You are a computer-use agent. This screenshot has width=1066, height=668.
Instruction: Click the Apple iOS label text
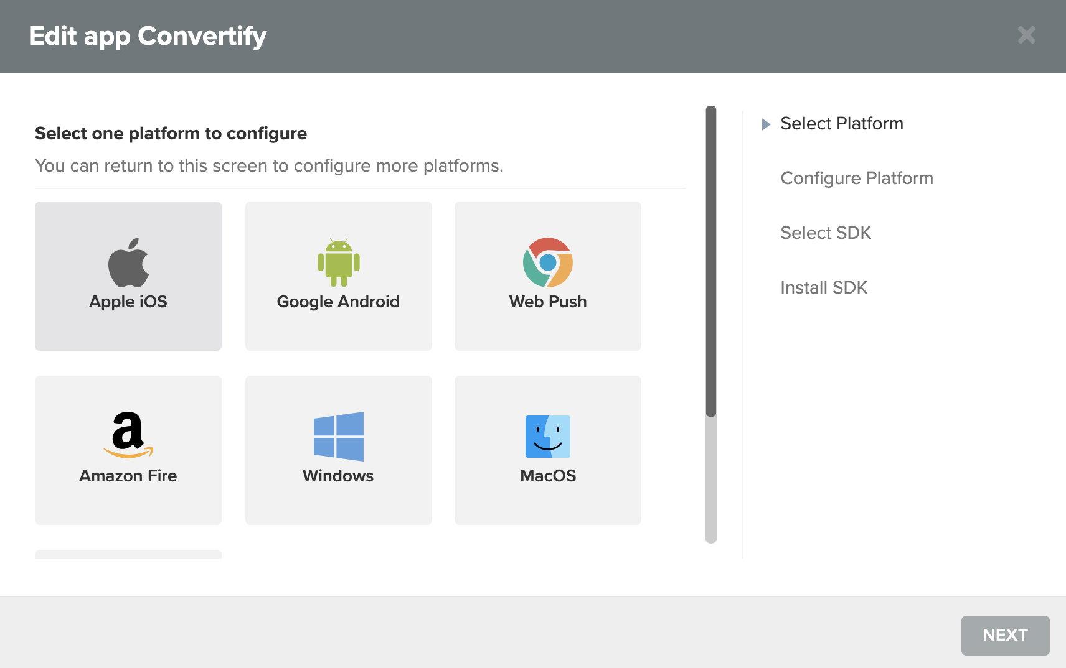128,302
